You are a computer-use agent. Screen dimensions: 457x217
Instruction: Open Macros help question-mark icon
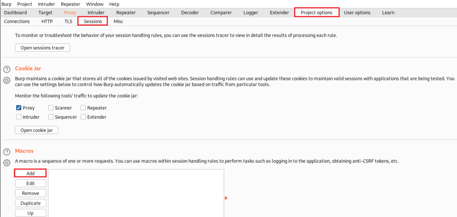pyautogui.click(x=7, y=152)
